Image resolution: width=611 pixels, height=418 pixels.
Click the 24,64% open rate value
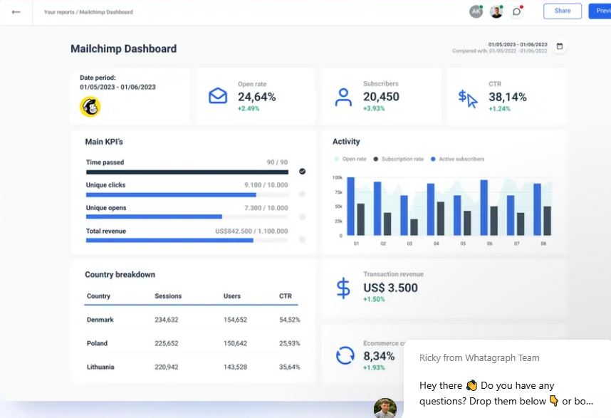pos(257,97)
